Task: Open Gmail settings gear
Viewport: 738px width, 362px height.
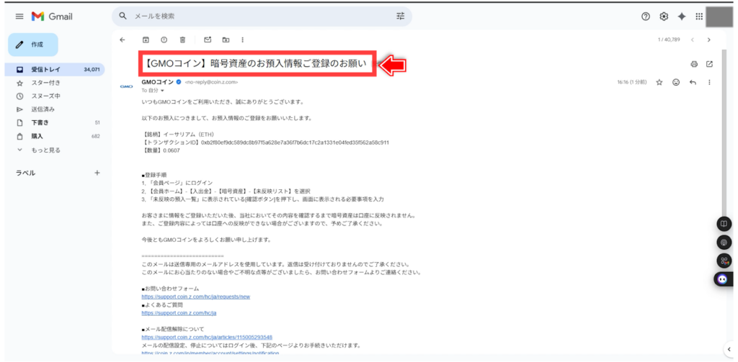Action: click(664, 17)
